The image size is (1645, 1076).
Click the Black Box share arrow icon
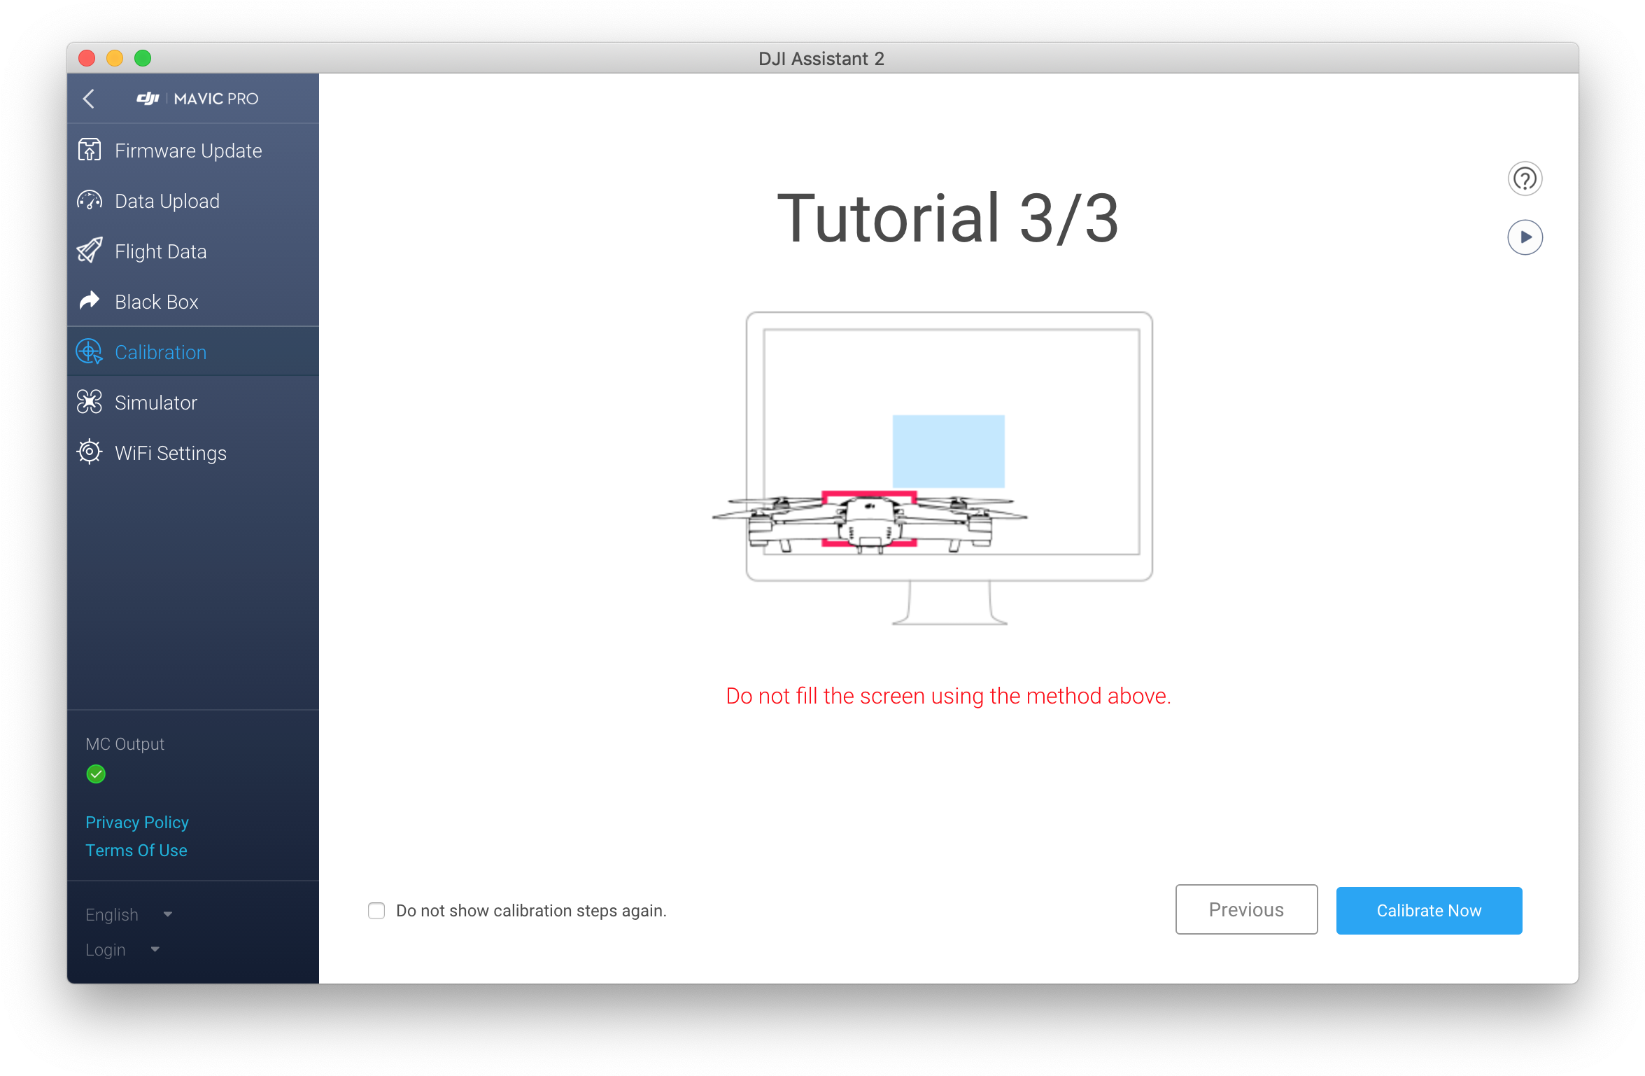90,301
